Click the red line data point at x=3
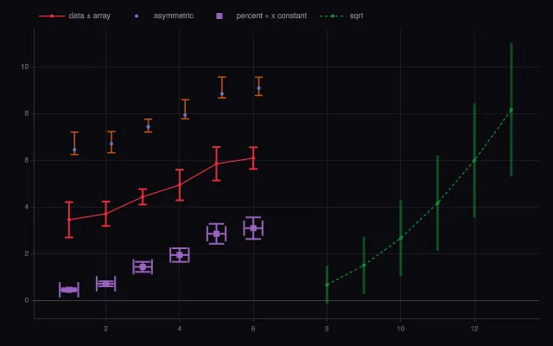Viewport: 553px width, 346px height. 143,197
